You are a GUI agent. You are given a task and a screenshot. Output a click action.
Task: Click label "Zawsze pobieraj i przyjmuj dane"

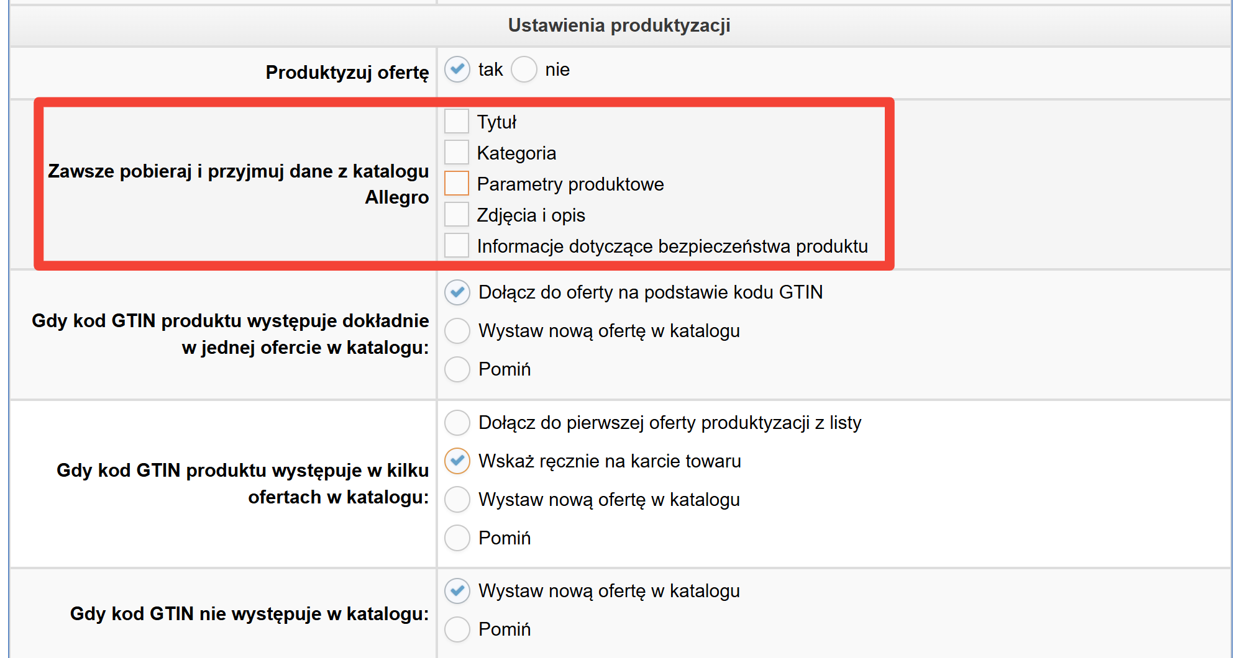click(239, 184)
